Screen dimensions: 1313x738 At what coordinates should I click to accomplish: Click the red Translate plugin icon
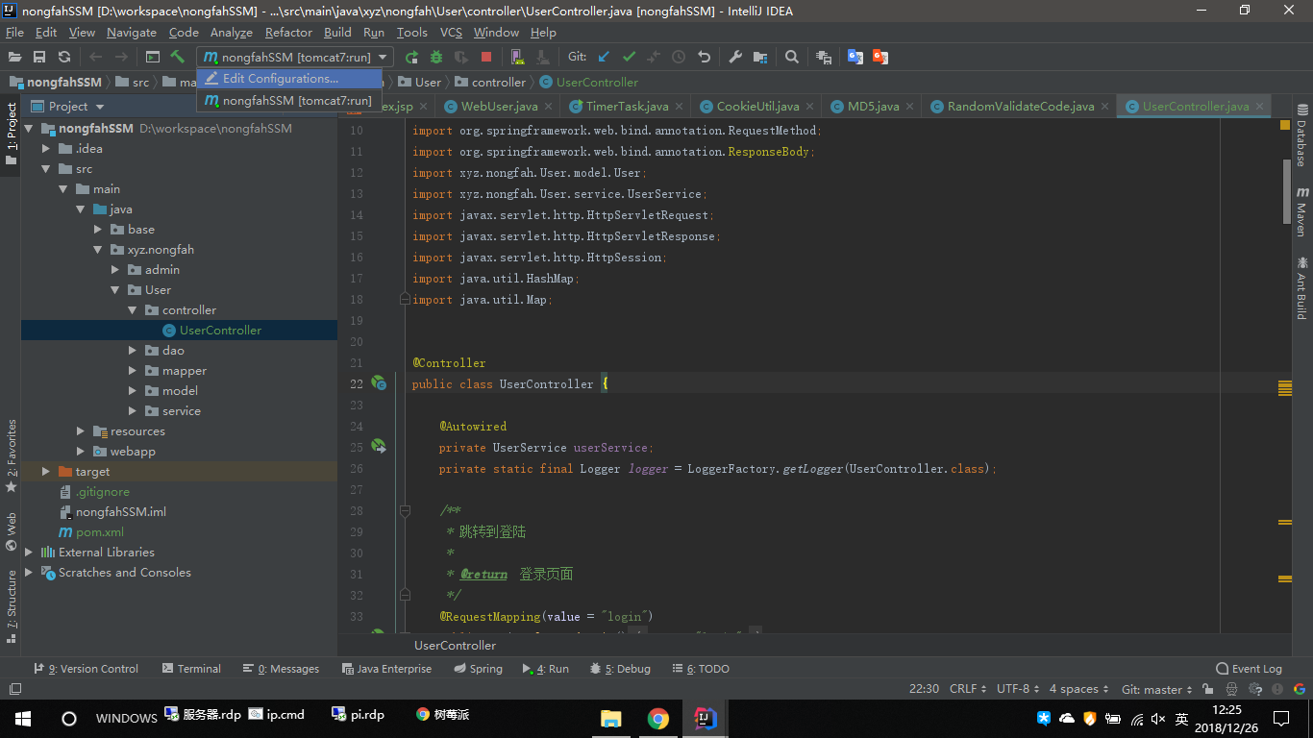point(879,57)
